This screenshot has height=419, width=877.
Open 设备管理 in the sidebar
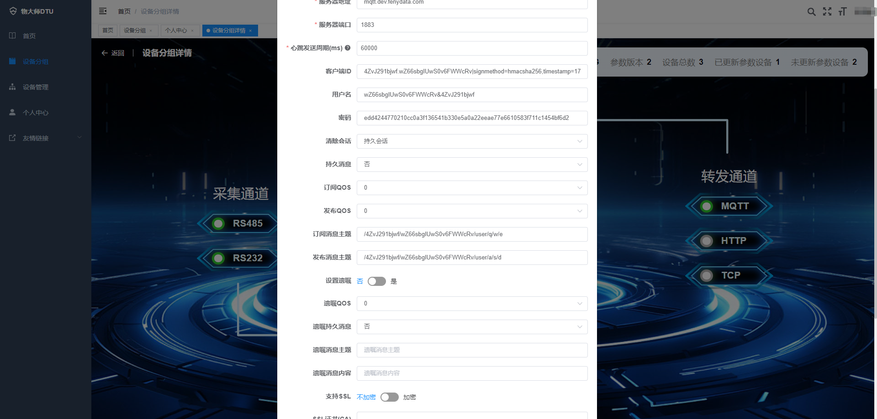[36, 87]
